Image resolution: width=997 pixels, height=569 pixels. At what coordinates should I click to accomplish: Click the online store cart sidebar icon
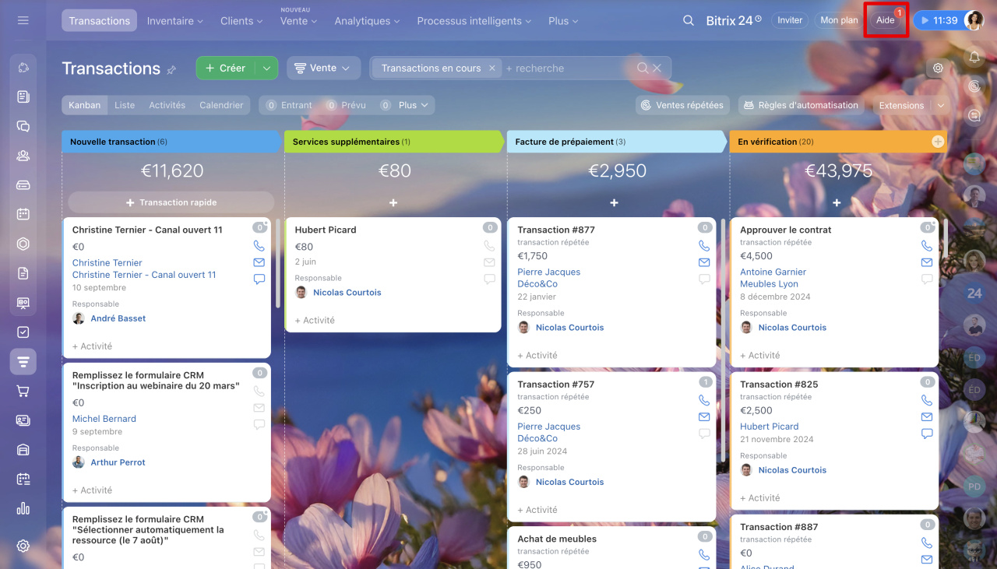point(23,391)
